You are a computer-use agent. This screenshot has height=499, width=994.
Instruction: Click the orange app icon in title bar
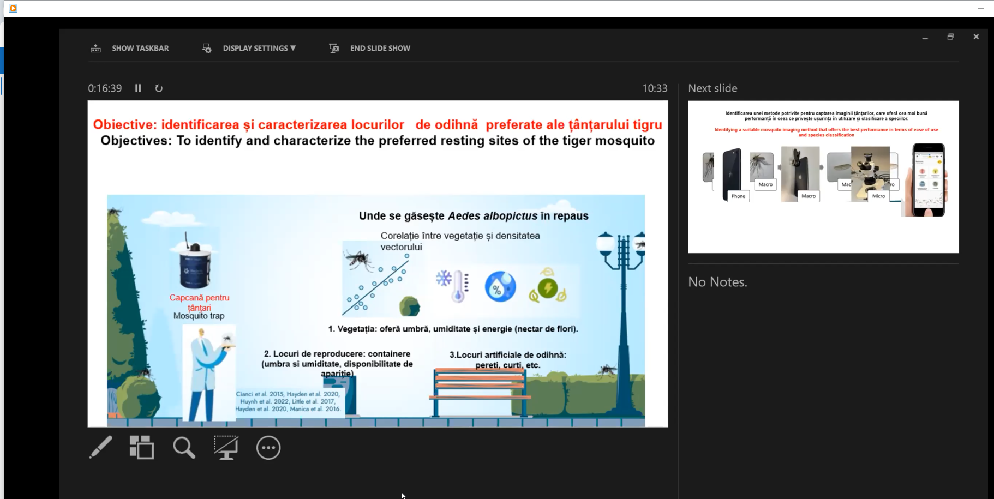click(13, 8)
